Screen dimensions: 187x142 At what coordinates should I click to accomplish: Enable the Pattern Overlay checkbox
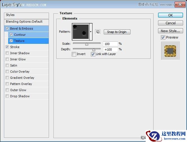pyautogui.click(x=7, y=84)
